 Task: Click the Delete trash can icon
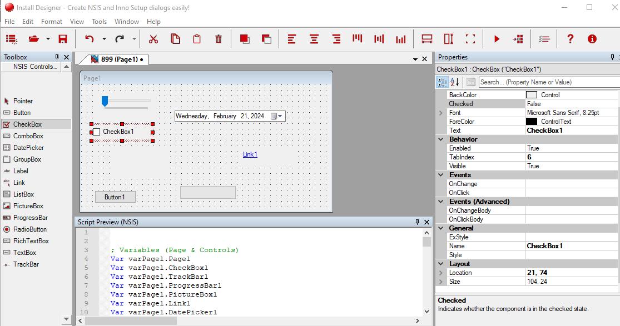pos(219,39)
